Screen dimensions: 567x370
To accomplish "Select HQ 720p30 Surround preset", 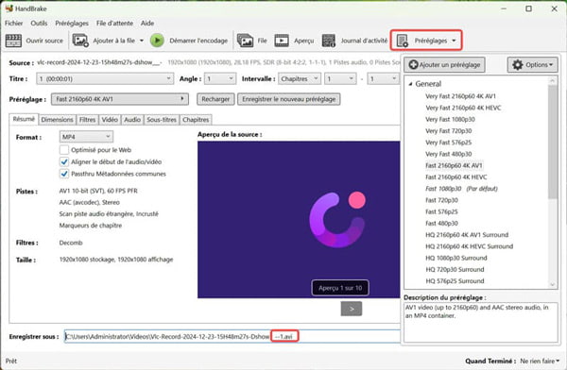I will pos(455,270).
